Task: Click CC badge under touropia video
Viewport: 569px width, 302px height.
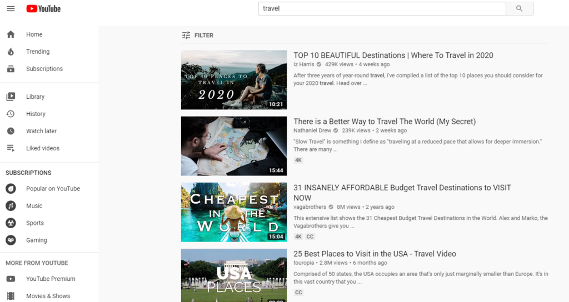Action: click(298, 293)
